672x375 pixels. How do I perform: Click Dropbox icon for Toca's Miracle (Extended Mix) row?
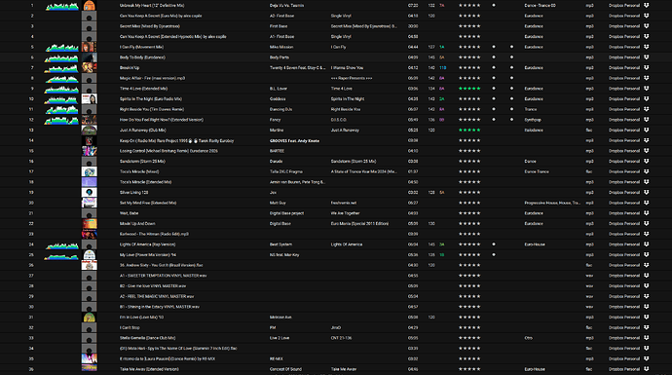[647, 182]
